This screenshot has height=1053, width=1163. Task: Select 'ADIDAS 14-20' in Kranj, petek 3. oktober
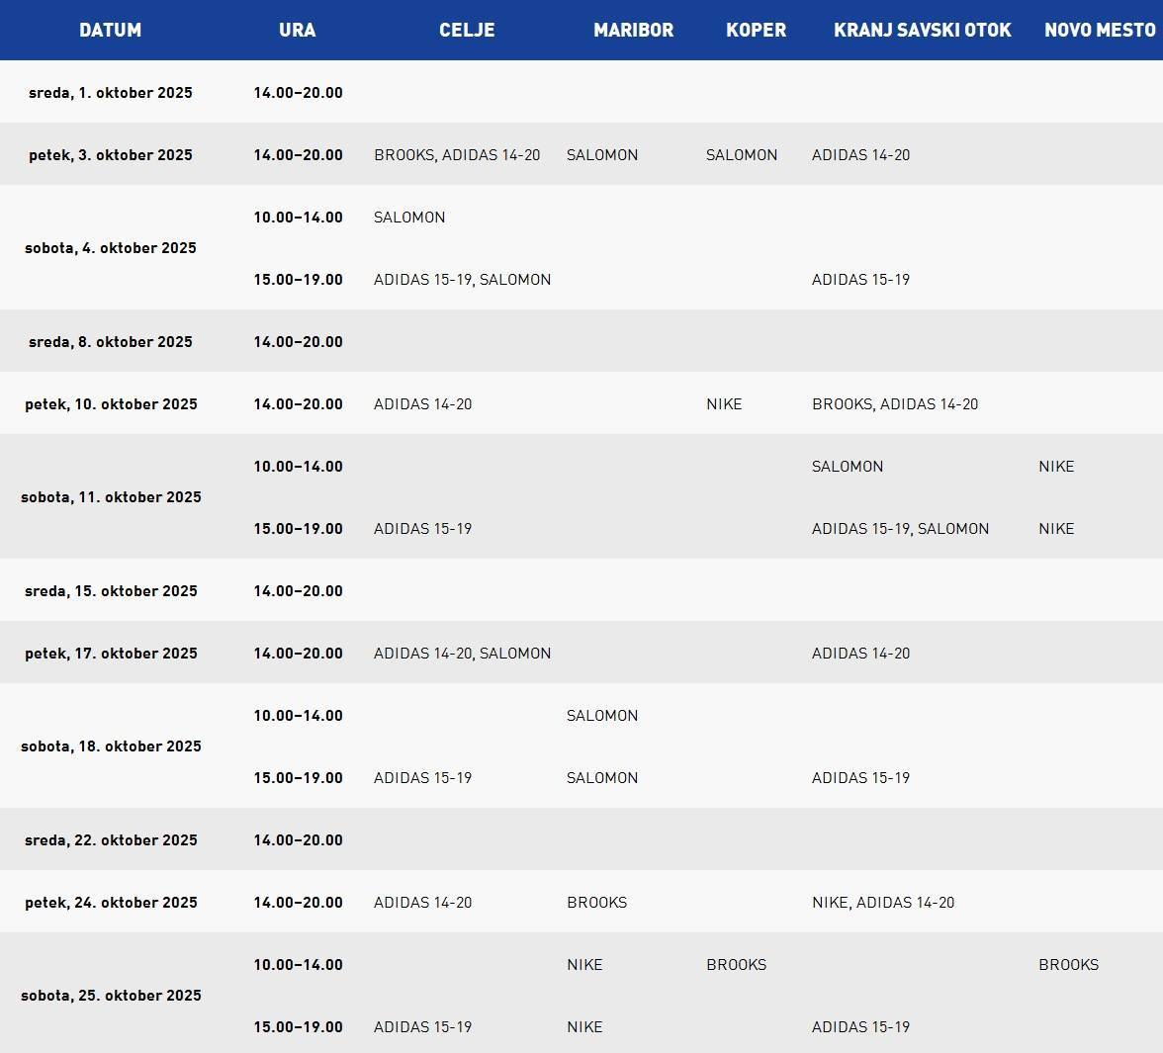coord(860,155)
